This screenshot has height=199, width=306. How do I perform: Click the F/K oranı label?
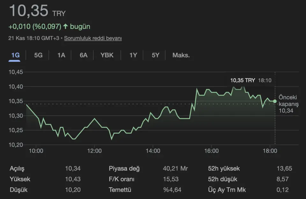[121, 179]
